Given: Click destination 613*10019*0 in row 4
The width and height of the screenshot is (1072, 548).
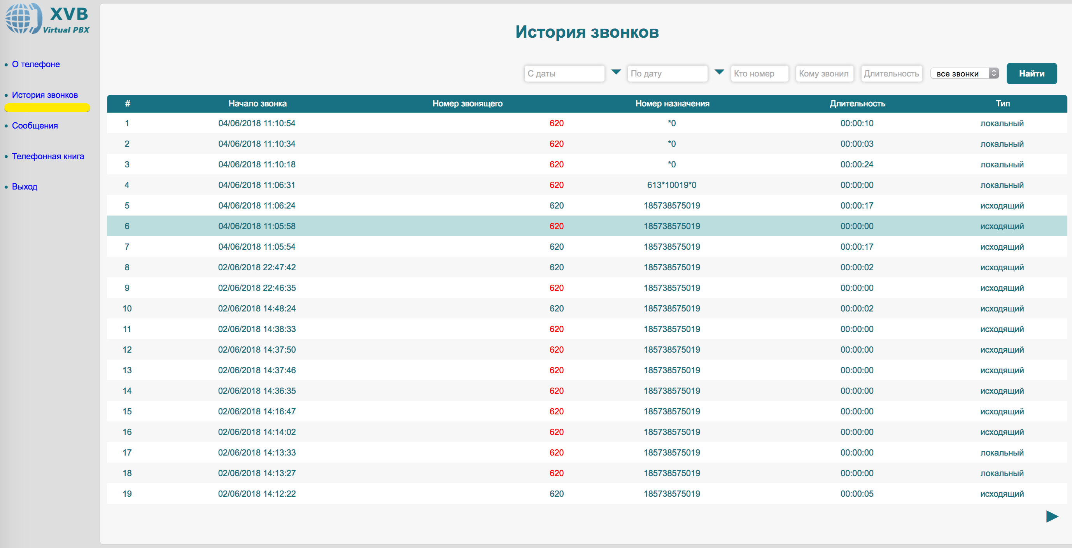Looking at the screenshot, I should coord(671,185).
